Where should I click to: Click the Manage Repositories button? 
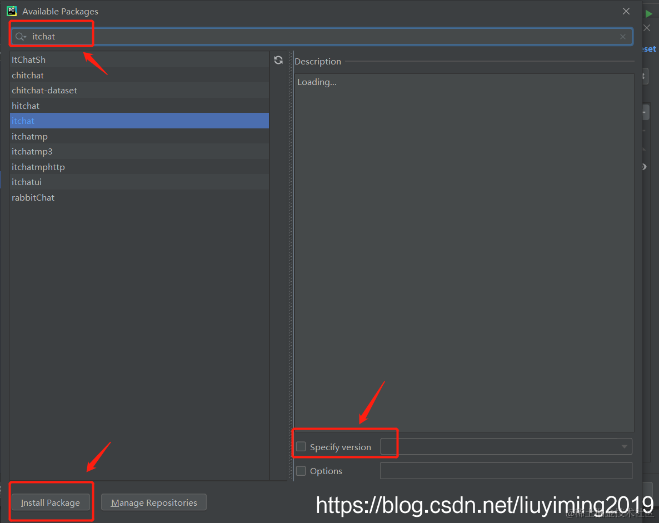tap(154, 502)
